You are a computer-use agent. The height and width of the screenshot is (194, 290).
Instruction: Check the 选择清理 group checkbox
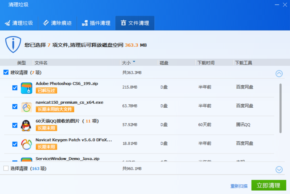[x=6, y=168]
